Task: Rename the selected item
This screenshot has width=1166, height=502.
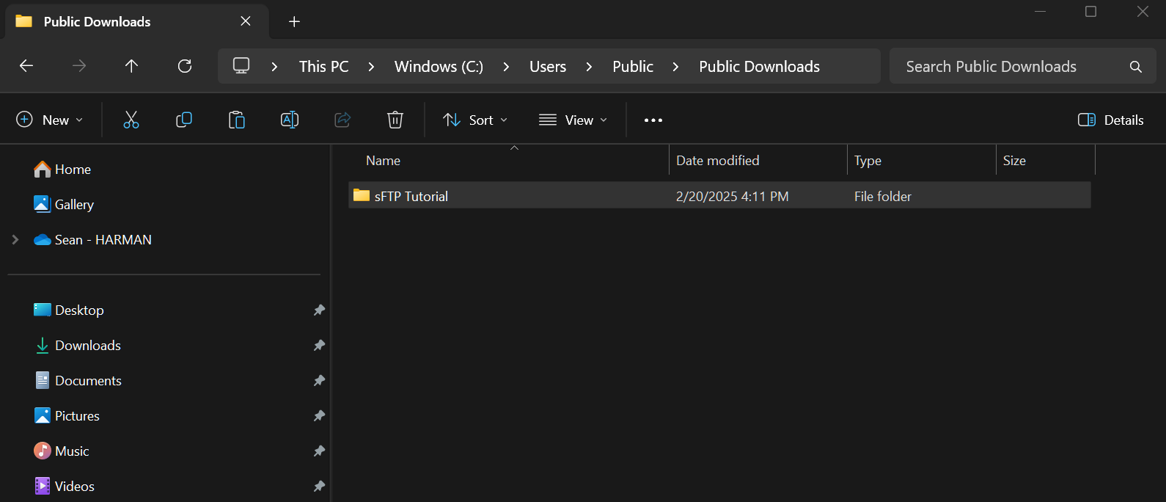Action: [x=290, y=120]
